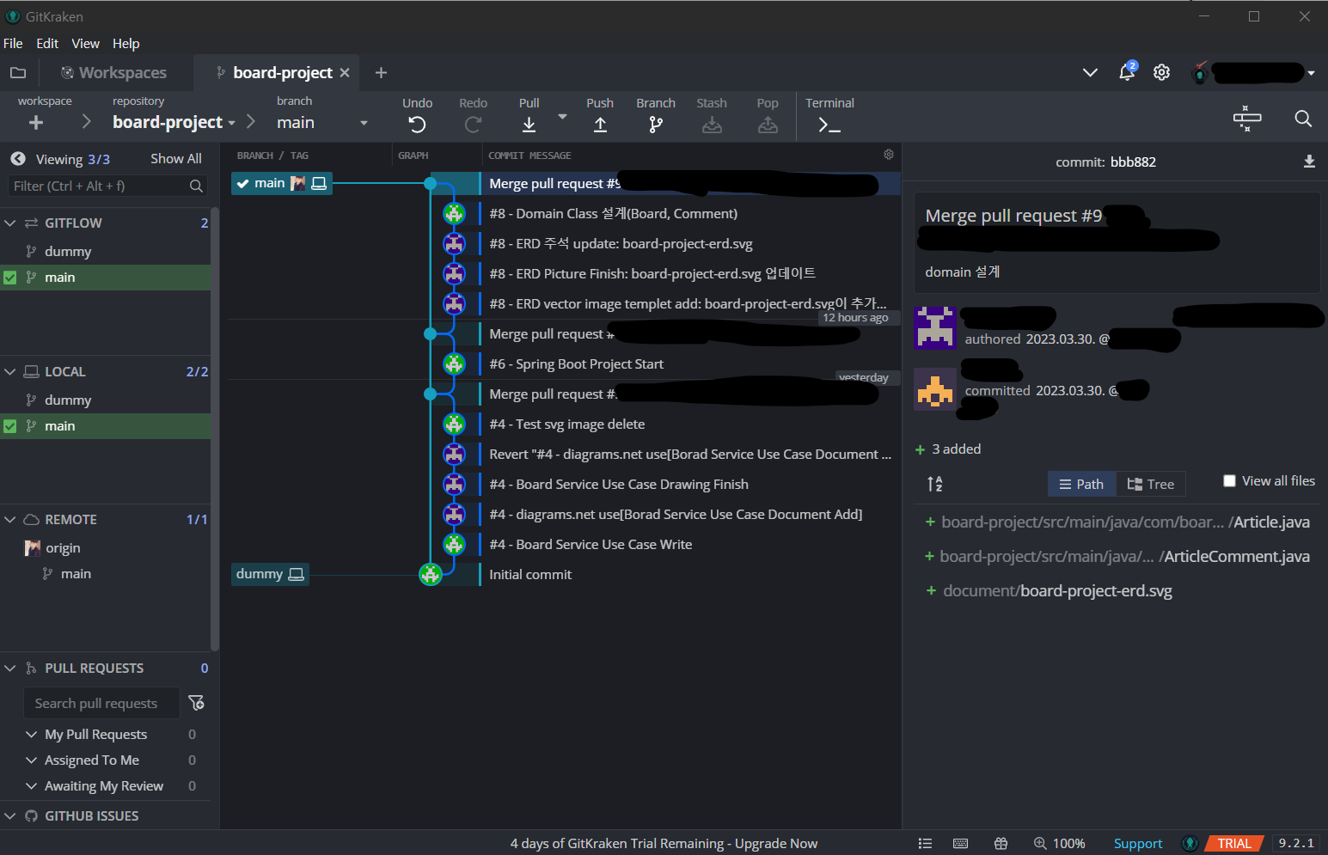This screenshot has height=855, width=1328.
Task: Click Show All button
Action: [x=176, y=159]
